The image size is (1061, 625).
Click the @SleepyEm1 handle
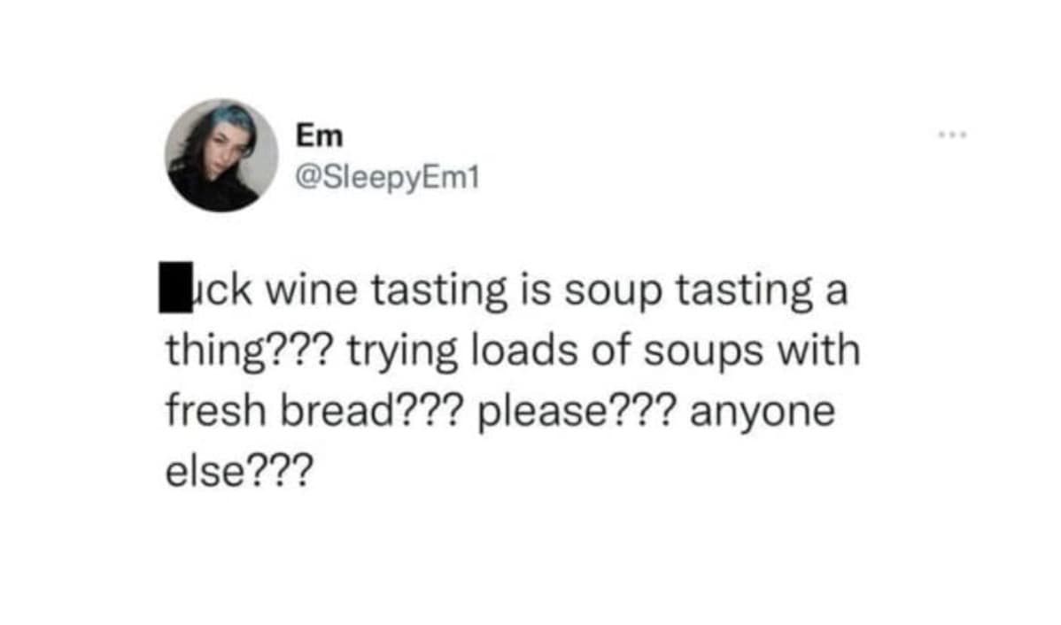388,178
